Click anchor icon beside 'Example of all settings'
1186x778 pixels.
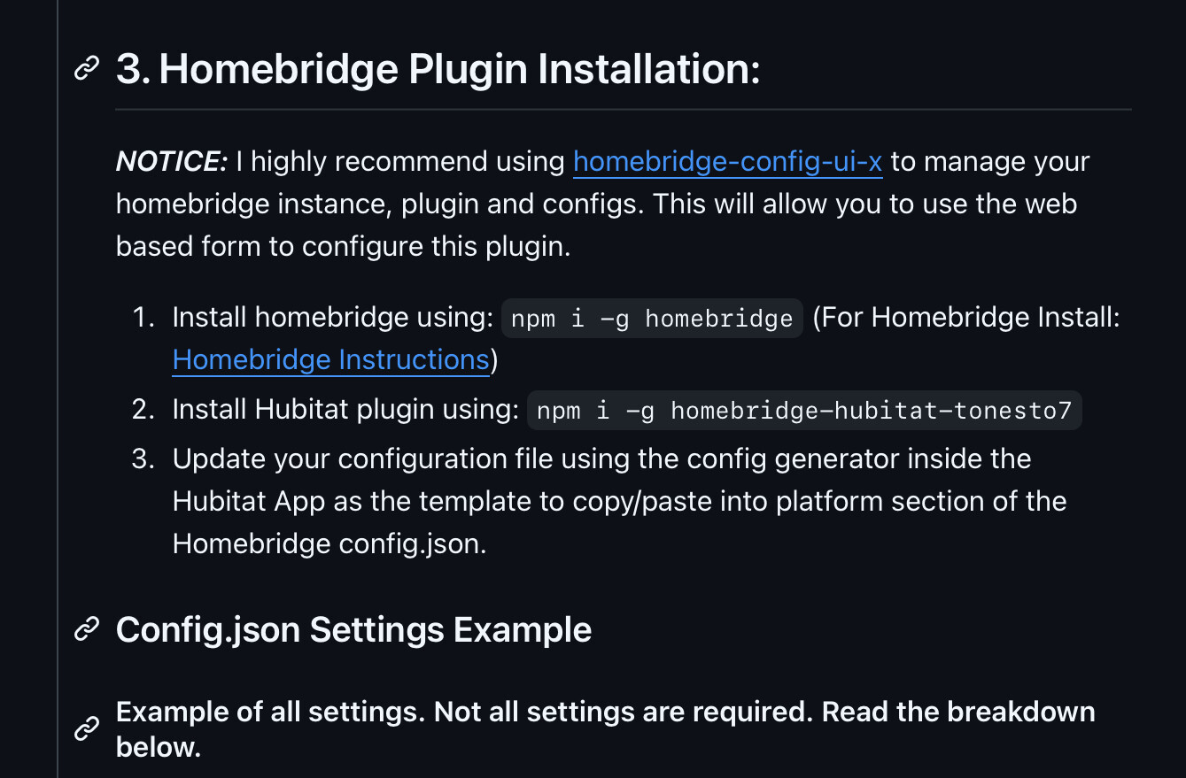[x=86, y=729]
